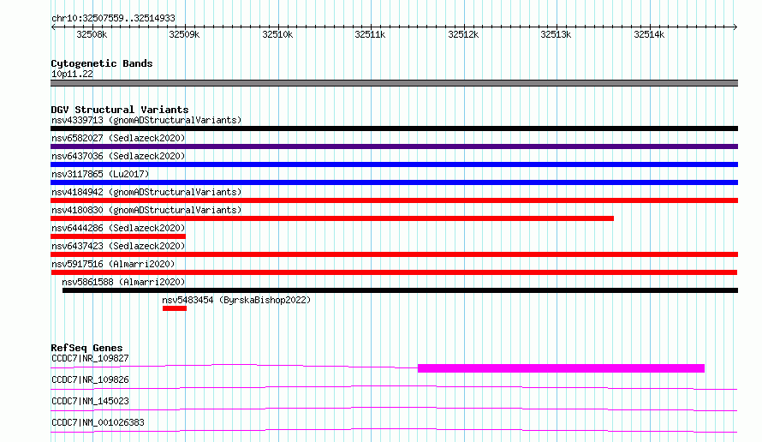Select the NM_145023 intron line
The height and width of the screenshot is (442, 762).
[x=394, y=409]
